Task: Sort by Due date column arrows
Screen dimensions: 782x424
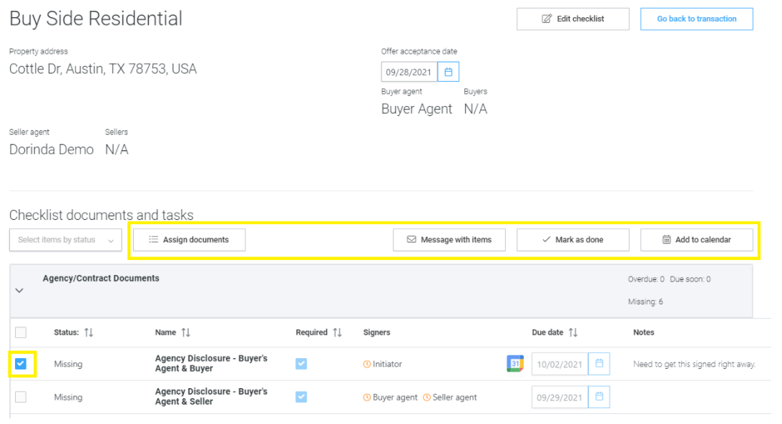Action: click(572, 332)
